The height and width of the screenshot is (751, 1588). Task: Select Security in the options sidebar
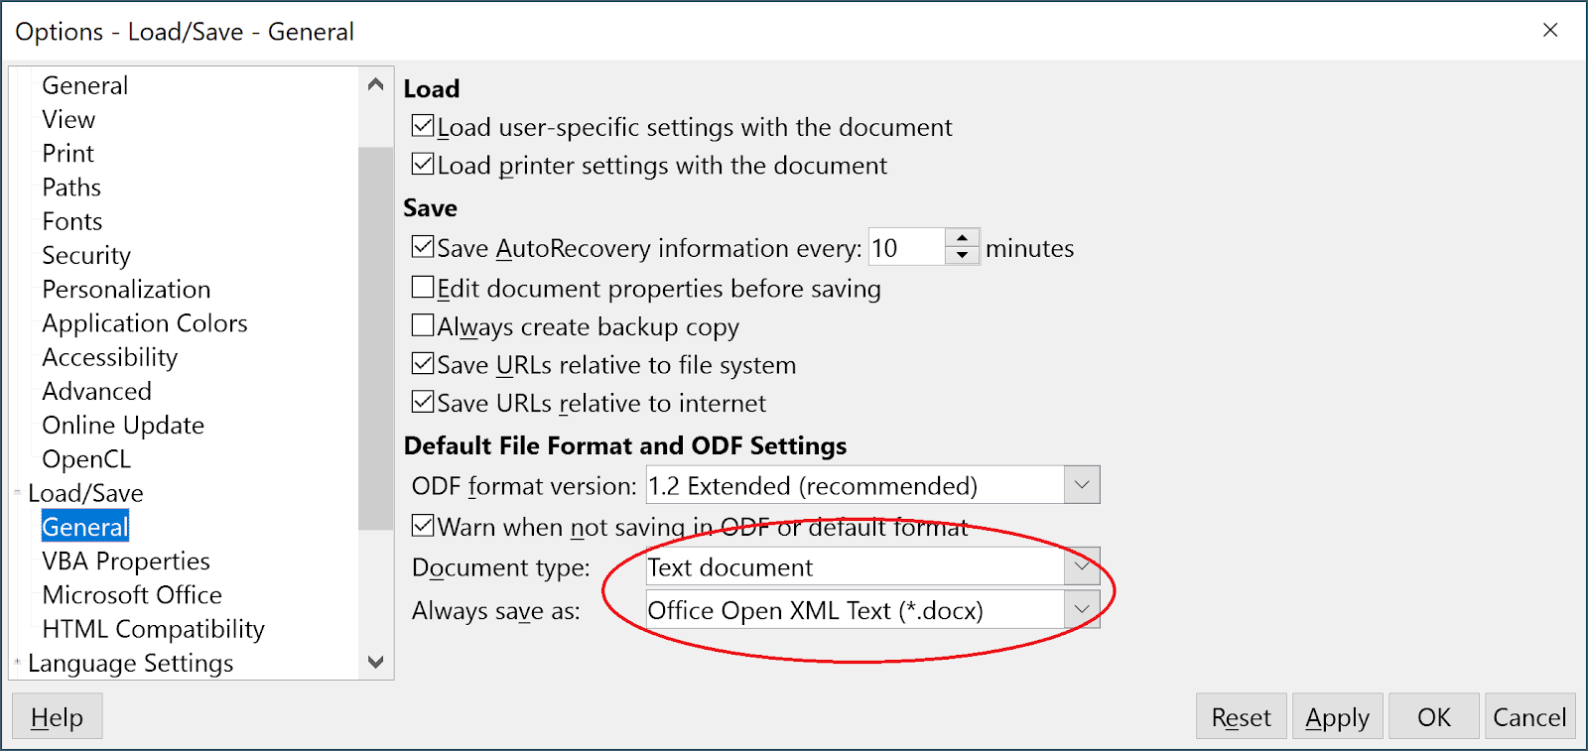(86, 255)
